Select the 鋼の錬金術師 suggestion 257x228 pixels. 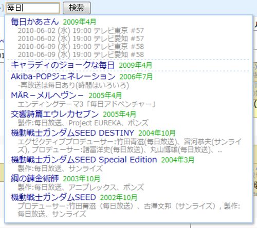[x=35, y=178]
